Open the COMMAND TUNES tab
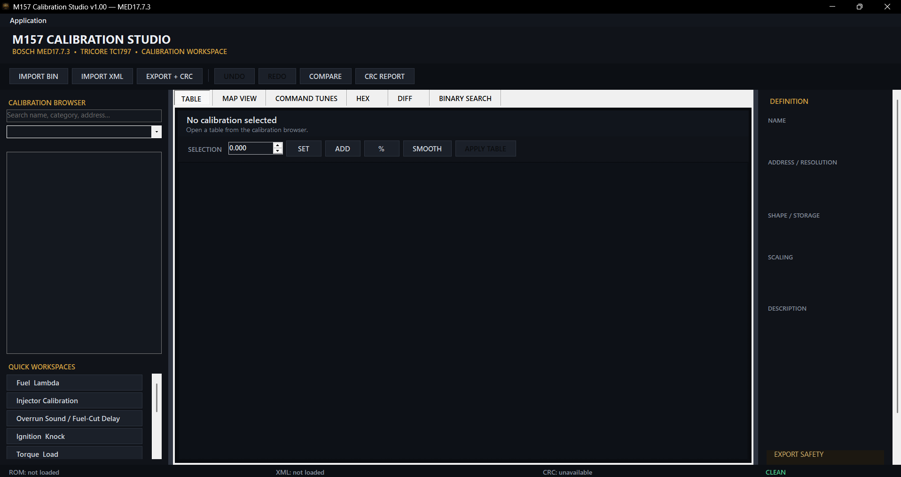Viewport: 901px width, 477px height. coord(306,98)
